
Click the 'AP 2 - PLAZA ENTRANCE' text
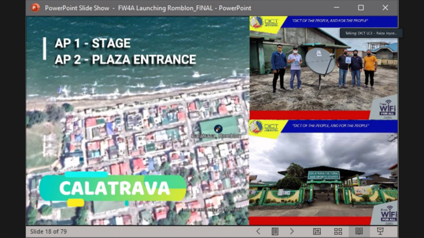[x=125, y=59]
